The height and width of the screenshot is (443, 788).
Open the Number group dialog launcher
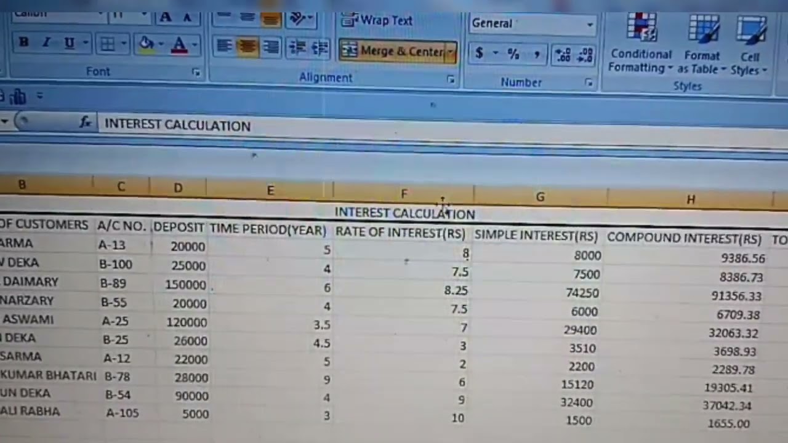click(x=589, y=82)
